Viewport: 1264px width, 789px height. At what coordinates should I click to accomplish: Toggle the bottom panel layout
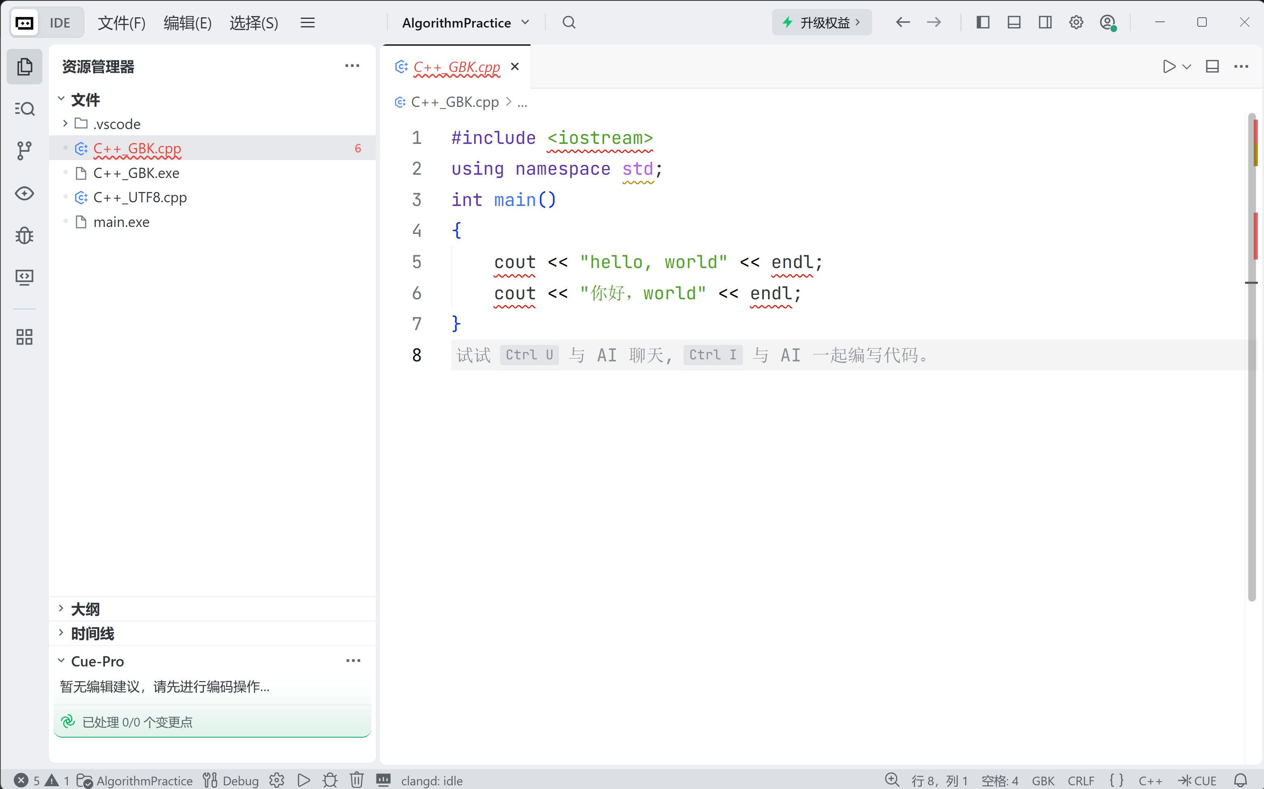click(x=1014, y=23)
